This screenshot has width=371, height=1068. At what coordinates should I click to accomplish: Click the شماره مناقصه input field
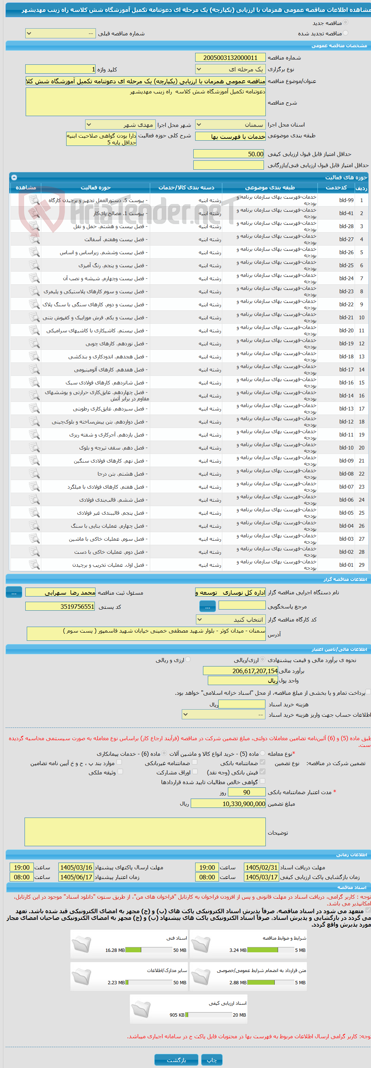pos(230,58)
